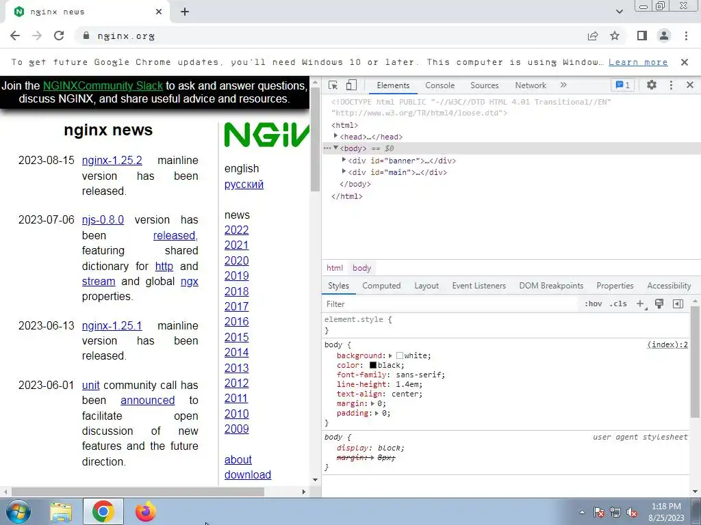Screen dimensions: 701x525
Task: Collapse the body node
Action: (335, 148)
